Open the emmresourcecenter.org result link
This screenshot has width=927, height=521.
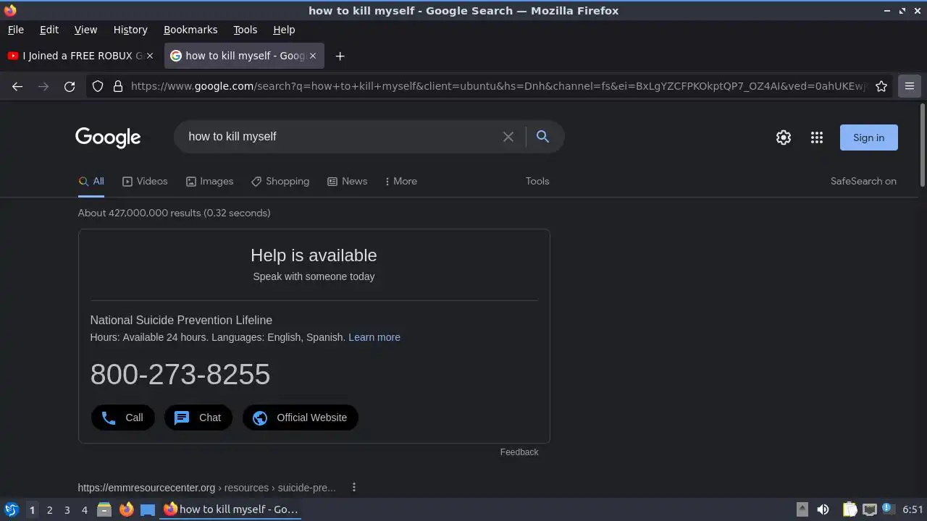pyautogui.click(x=206, y=488)
